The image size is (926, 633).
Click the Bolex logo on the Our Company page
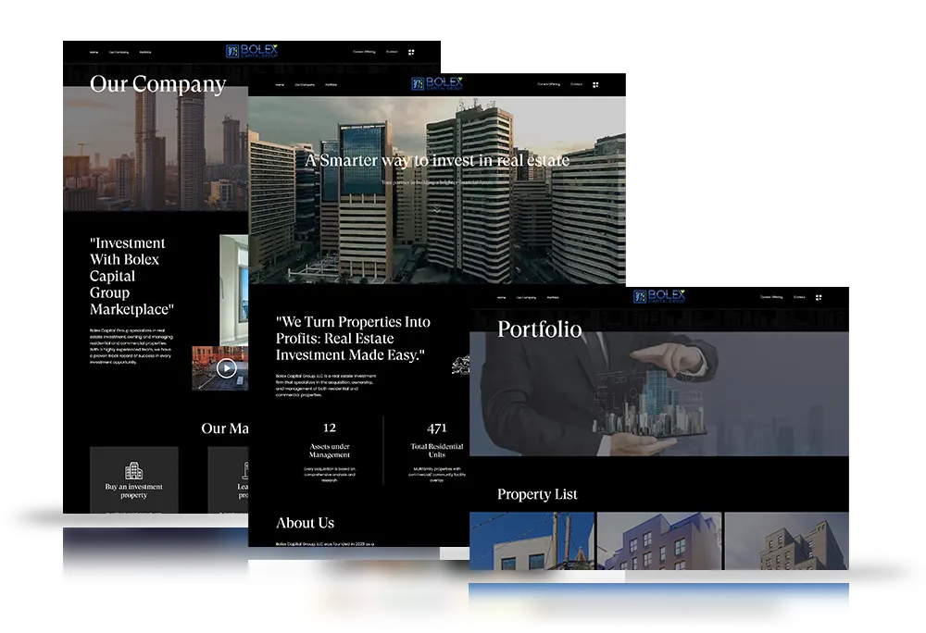coord(250,49)
